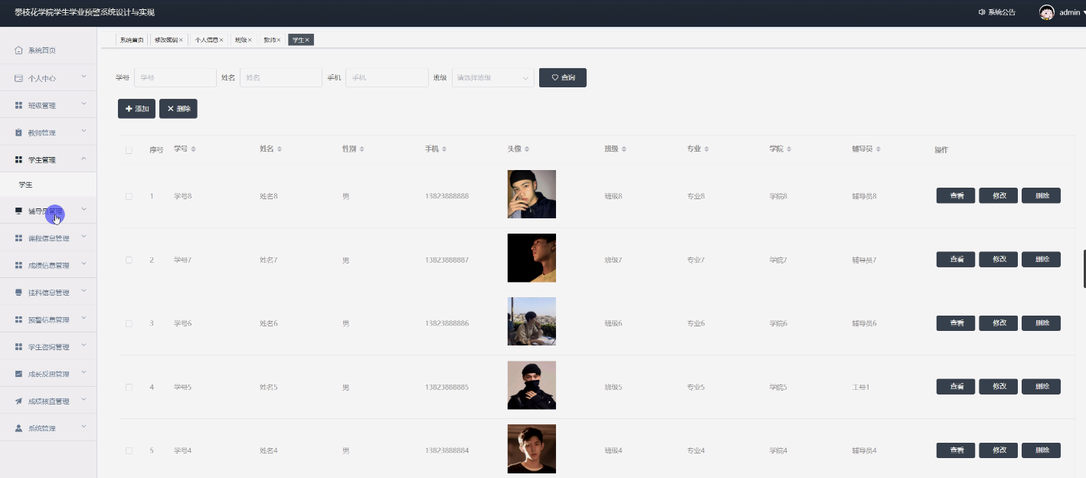The width and height of the screenshot is (1086, 478).
Task: Click row 删除 for 姓名6
Action: tap(1041, 323)
